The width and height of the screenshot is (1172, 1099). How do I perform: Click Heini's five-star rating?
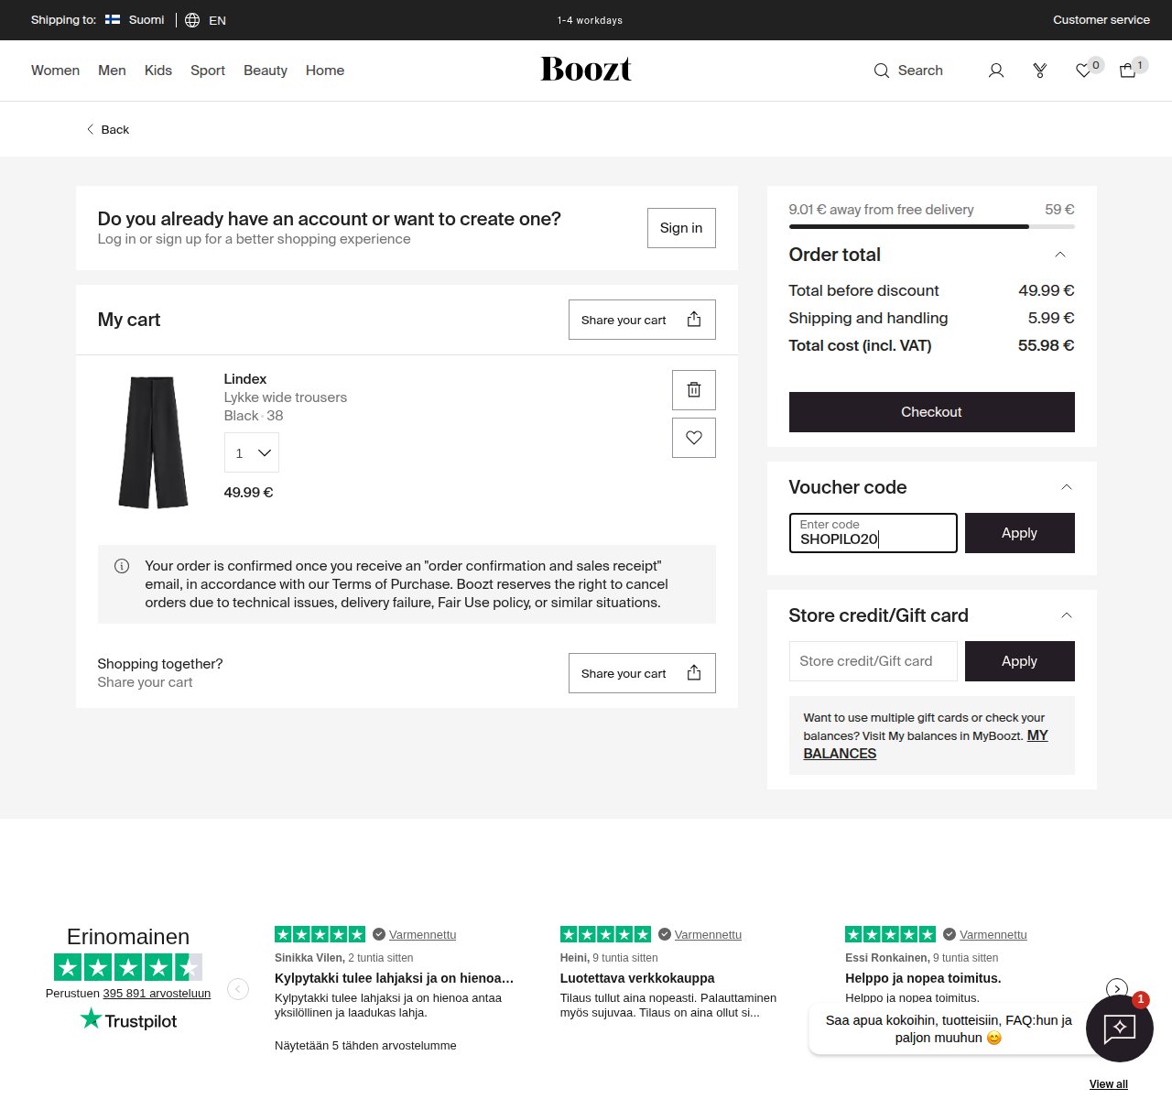click(x=606, y=934)
